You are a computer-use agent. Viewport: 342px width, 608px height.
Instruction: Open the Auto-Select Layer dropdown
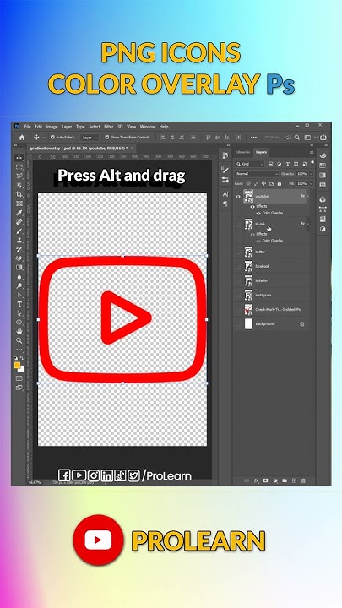pos(90,138)
